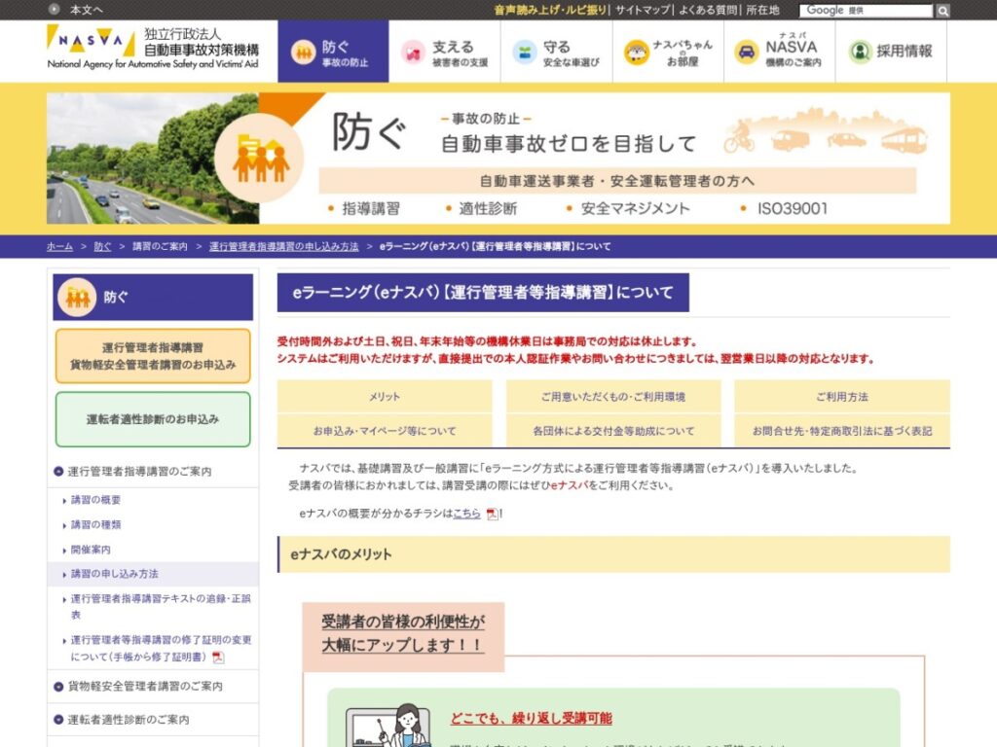Open the 防ぐ 事故の防止 navigation tab
The image size is (997, 747).
(333, 52)
